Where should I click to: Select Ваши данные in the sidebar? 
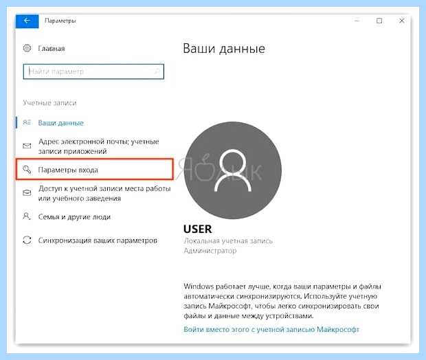click(60, 123)
